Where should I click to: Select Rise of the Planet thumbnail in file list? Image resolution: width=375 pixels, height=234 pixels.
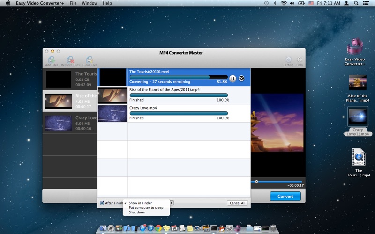click(x=59, y=101)
